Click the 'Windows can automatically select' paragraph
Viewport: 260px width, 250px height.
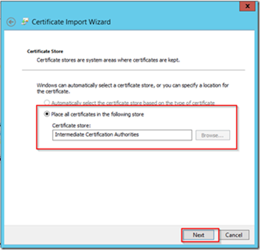(x=133, y=88)
